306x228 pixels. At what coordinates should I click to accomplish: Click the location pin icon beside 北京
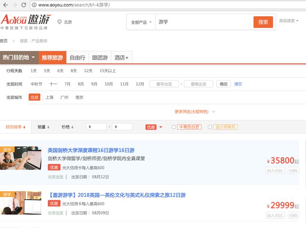(59, 22)
